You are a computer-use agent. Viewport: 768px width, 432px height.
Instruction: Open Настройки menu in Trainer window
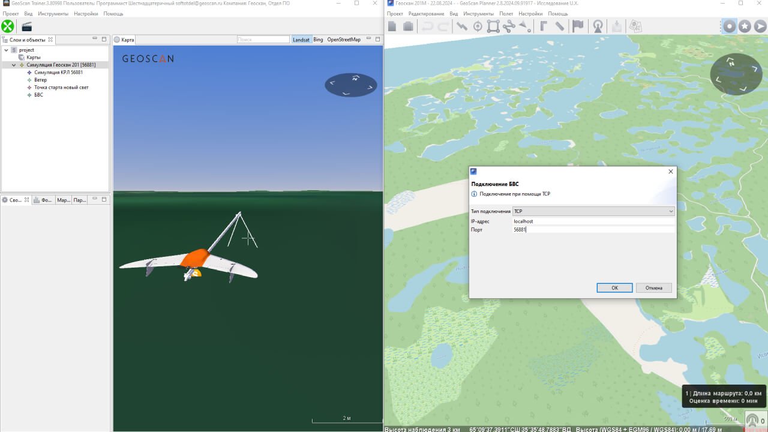[86, 13]
